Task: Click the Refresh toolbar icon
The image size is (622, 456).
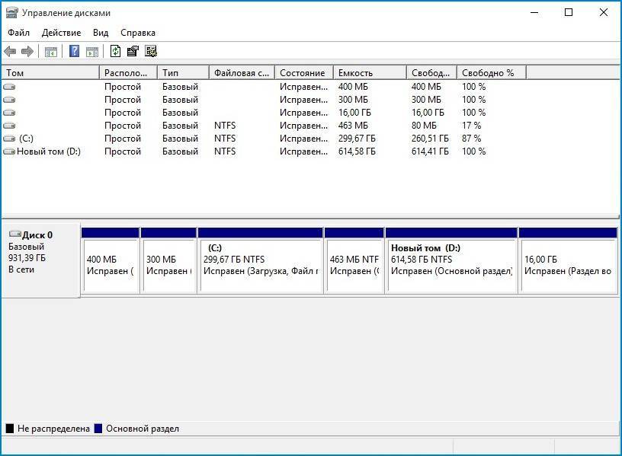Action: [115, 52]
